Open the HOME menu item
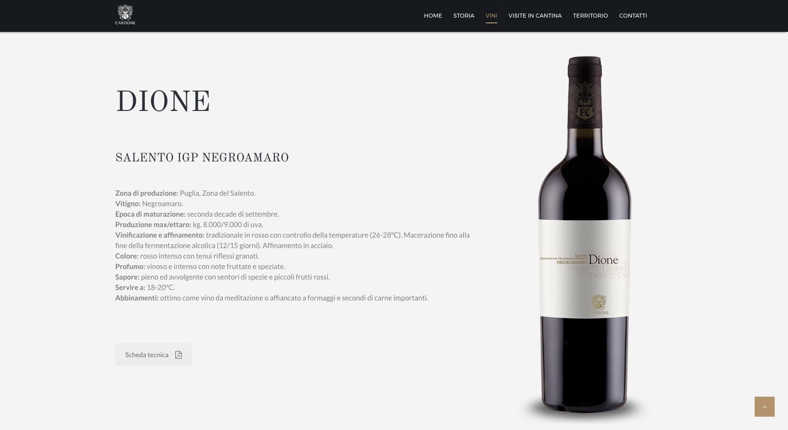 coord(433,16)
